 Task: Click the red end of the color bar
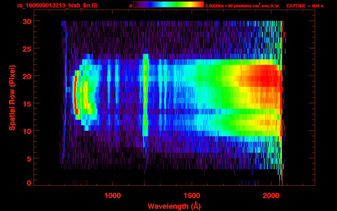200,4
